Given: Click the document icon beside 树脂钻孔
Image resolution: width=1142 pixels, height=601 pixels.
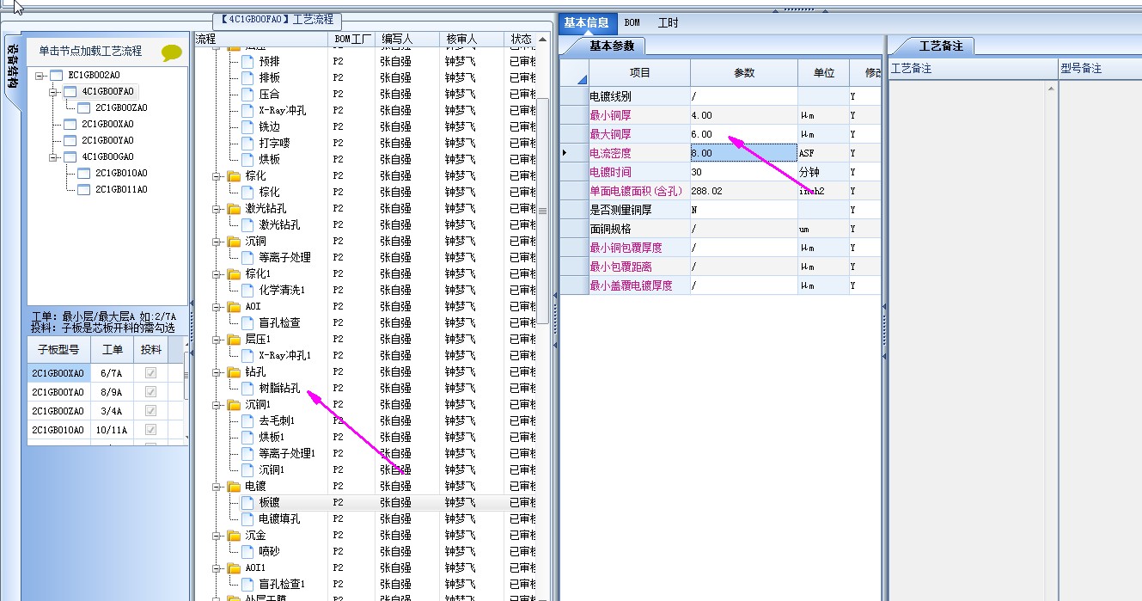Looking at the screenshot, I should click(x=247, y=388).
